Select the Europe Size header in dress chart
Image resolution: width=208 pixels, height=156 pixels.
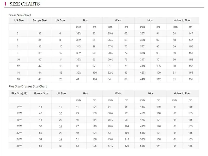click(x=40, y=20)
